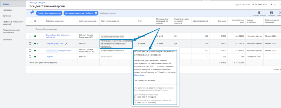Screen dimensions: 281x108
Task: Toggle the select-all checkbox in table header
Action: coord(30,21)
